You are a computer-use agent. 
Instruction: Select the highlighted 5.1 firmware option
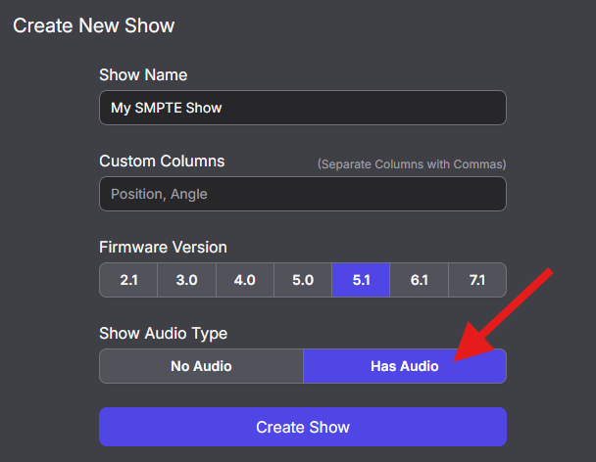361,280
